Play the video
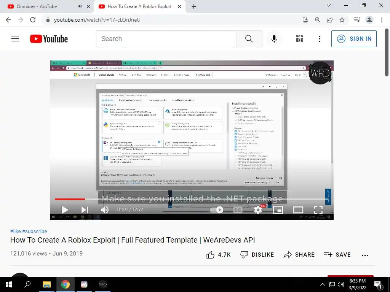 [x=65, y=210]
